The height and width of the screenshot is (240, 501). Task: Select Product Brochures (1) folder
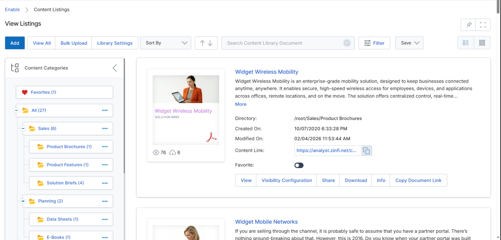[x=69, y=147]
